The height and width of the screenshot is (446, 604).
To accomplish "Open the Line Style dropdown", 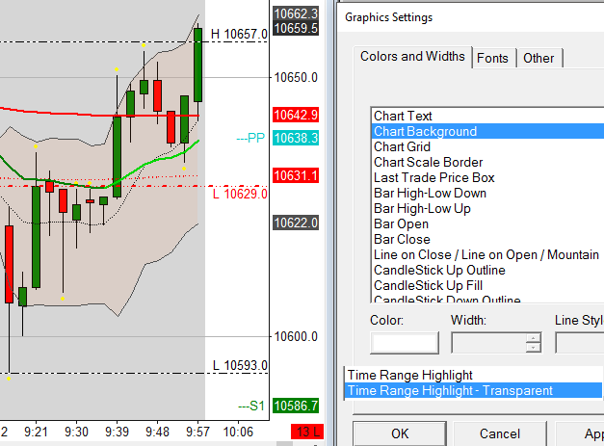I will [579, 342].
